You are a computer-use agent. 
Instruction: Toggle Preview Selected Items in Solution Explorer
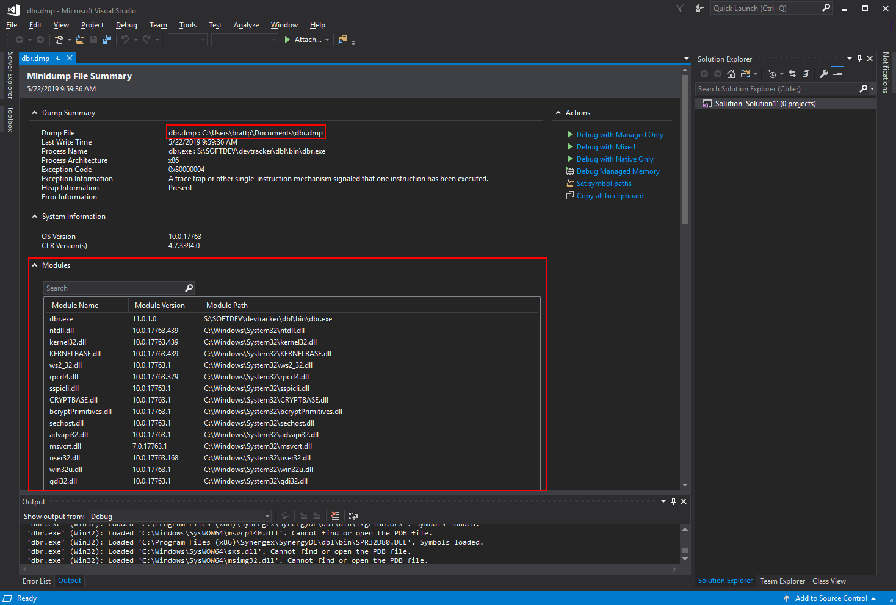click(x=837, y=74)
